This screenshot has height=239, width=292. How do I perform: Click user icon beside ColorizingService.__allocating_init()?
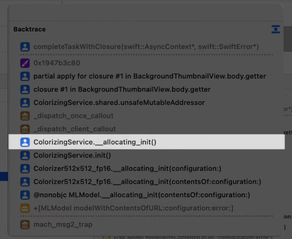[25, 142]
